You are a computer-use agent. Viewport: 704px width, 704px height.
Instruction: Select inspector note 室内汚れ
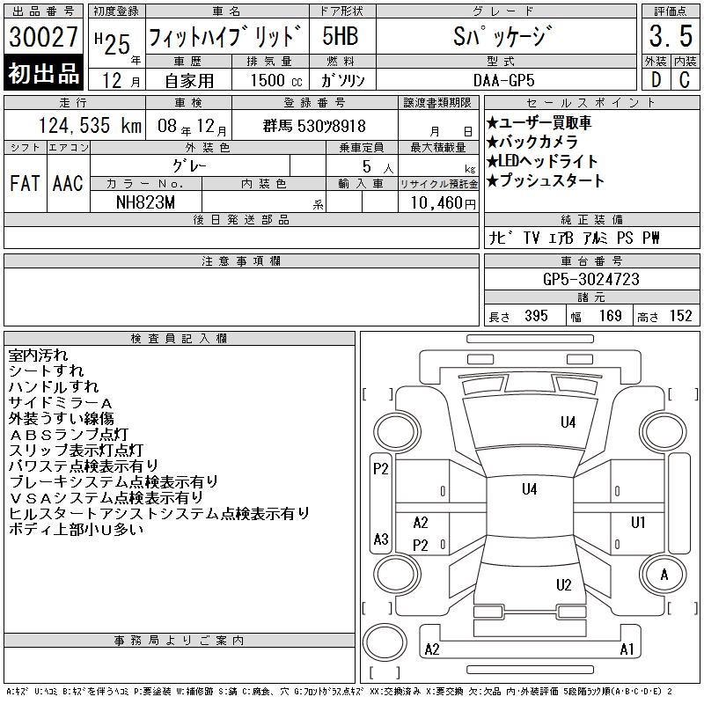[x=38, y=356]
